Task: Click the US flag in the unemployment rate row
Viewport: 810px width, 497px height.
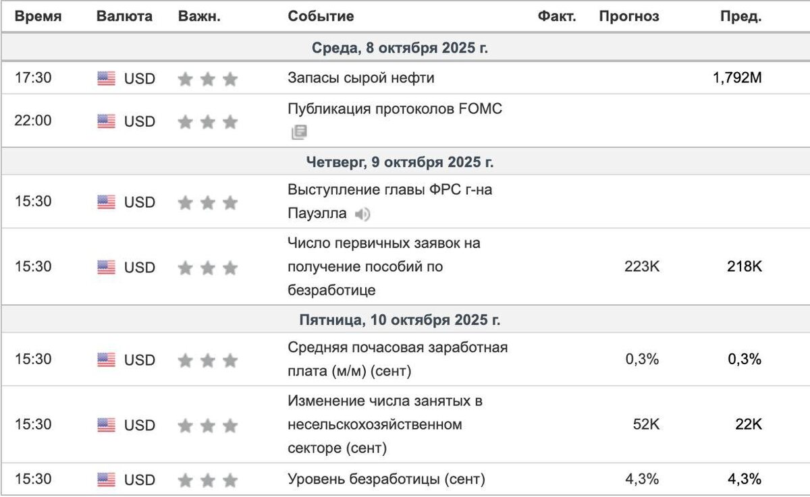Action: point(106,480)
